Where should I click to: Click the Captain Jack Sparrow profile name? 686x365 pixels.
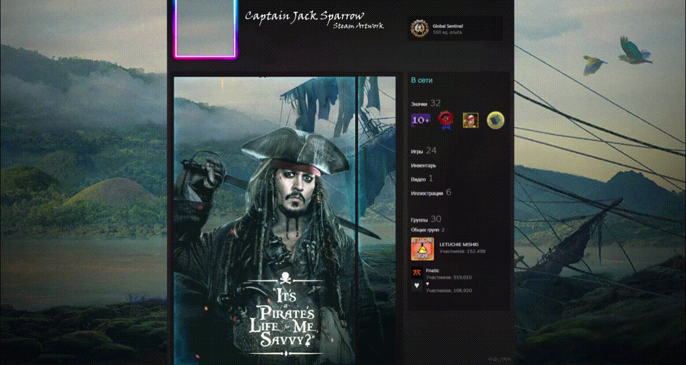[305, 16]
